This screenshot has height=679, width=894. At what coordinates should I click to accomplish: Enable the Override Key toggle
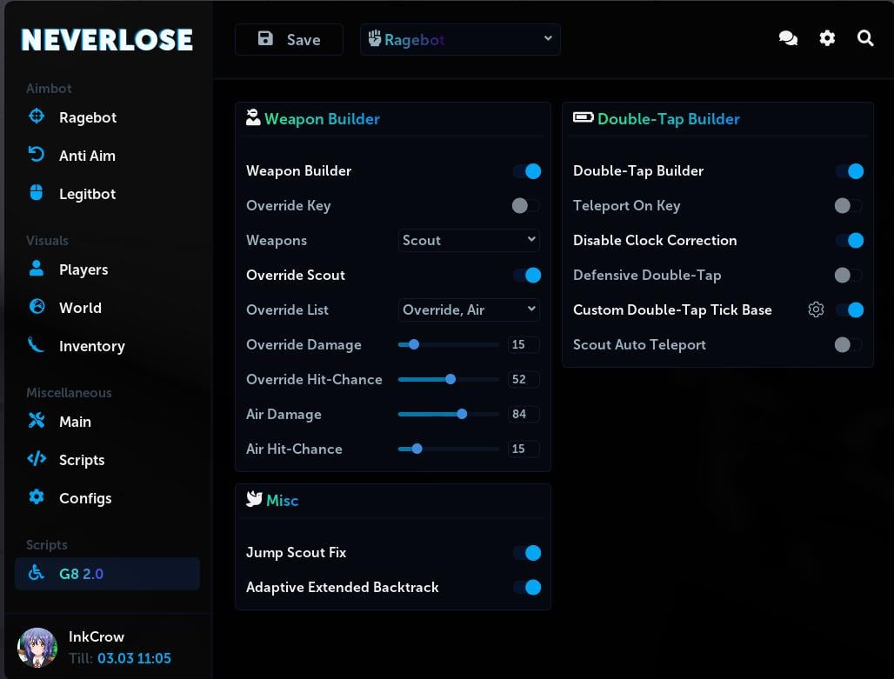pos(526,206)
